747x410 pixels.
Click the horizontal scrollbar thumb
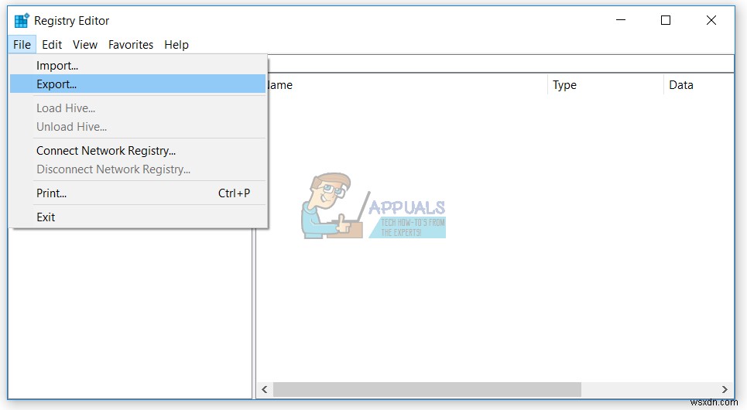(x=427, y=390)
